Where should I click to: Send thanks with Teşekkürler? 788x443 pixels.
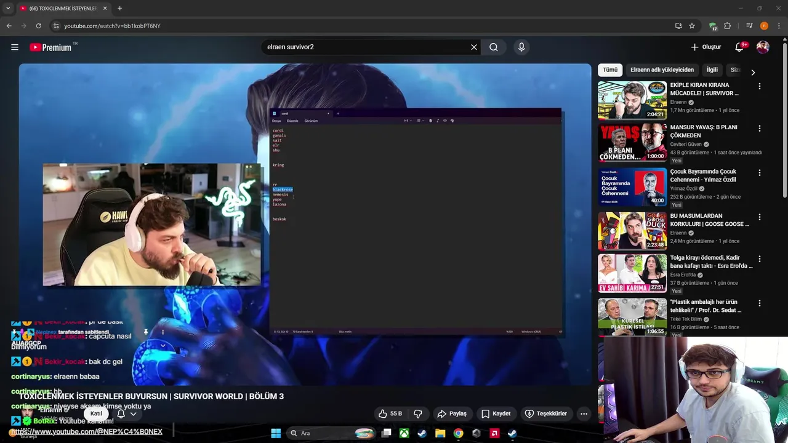tap(545, 413)
